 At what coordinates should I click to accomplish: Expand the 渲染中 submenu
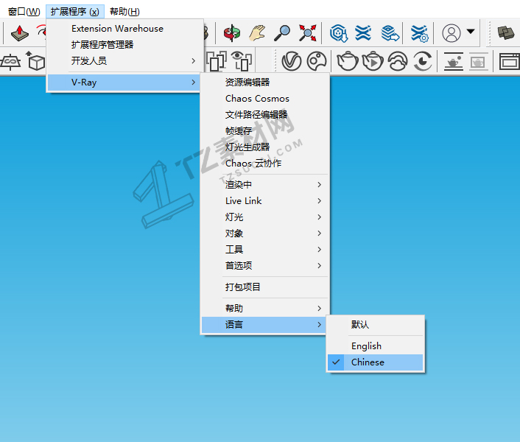(264, 185)
